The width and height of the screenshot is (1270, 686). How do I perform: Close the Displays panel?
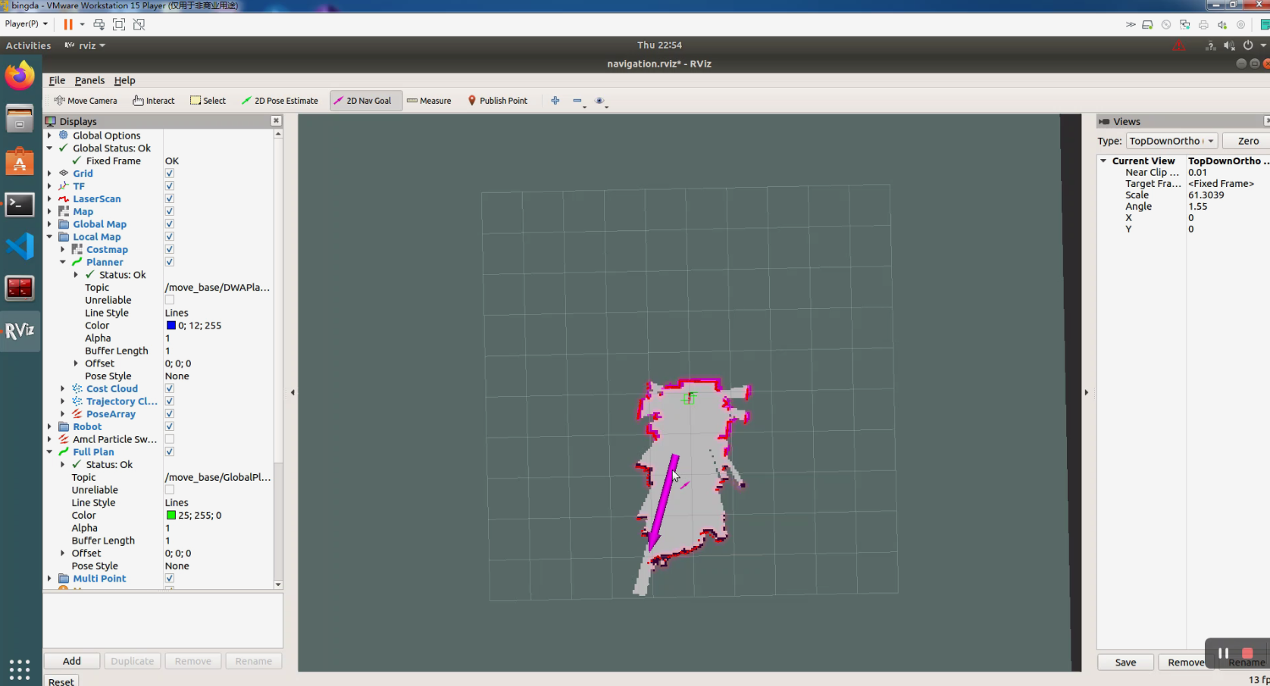point(276,120)
